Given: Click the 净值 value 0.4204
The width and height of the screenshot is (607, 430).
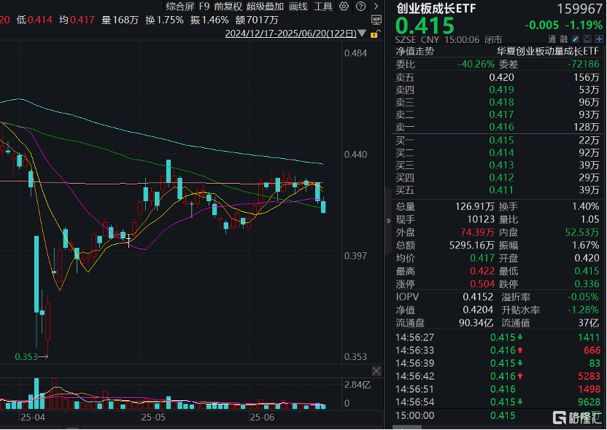Looking at the screenshot, I should (x=478, y=310).
